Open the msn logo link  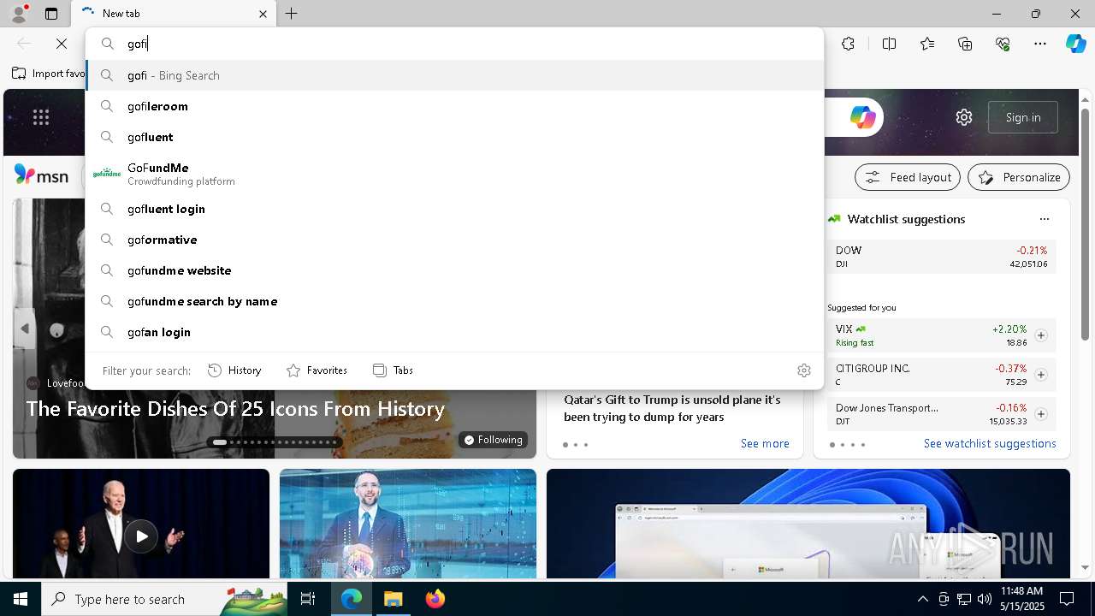42,175
